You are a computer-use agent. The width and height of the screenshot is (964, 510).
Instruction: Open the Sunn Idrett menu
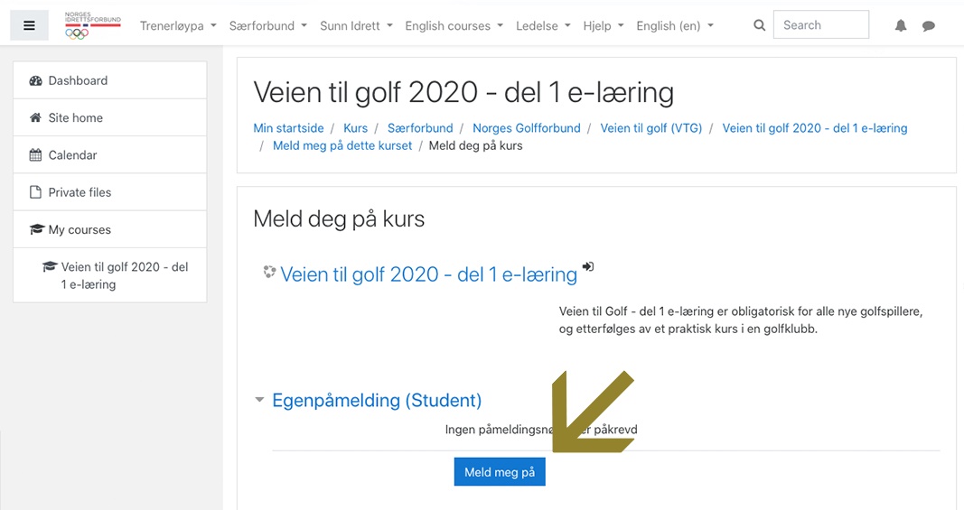[356, 26]
